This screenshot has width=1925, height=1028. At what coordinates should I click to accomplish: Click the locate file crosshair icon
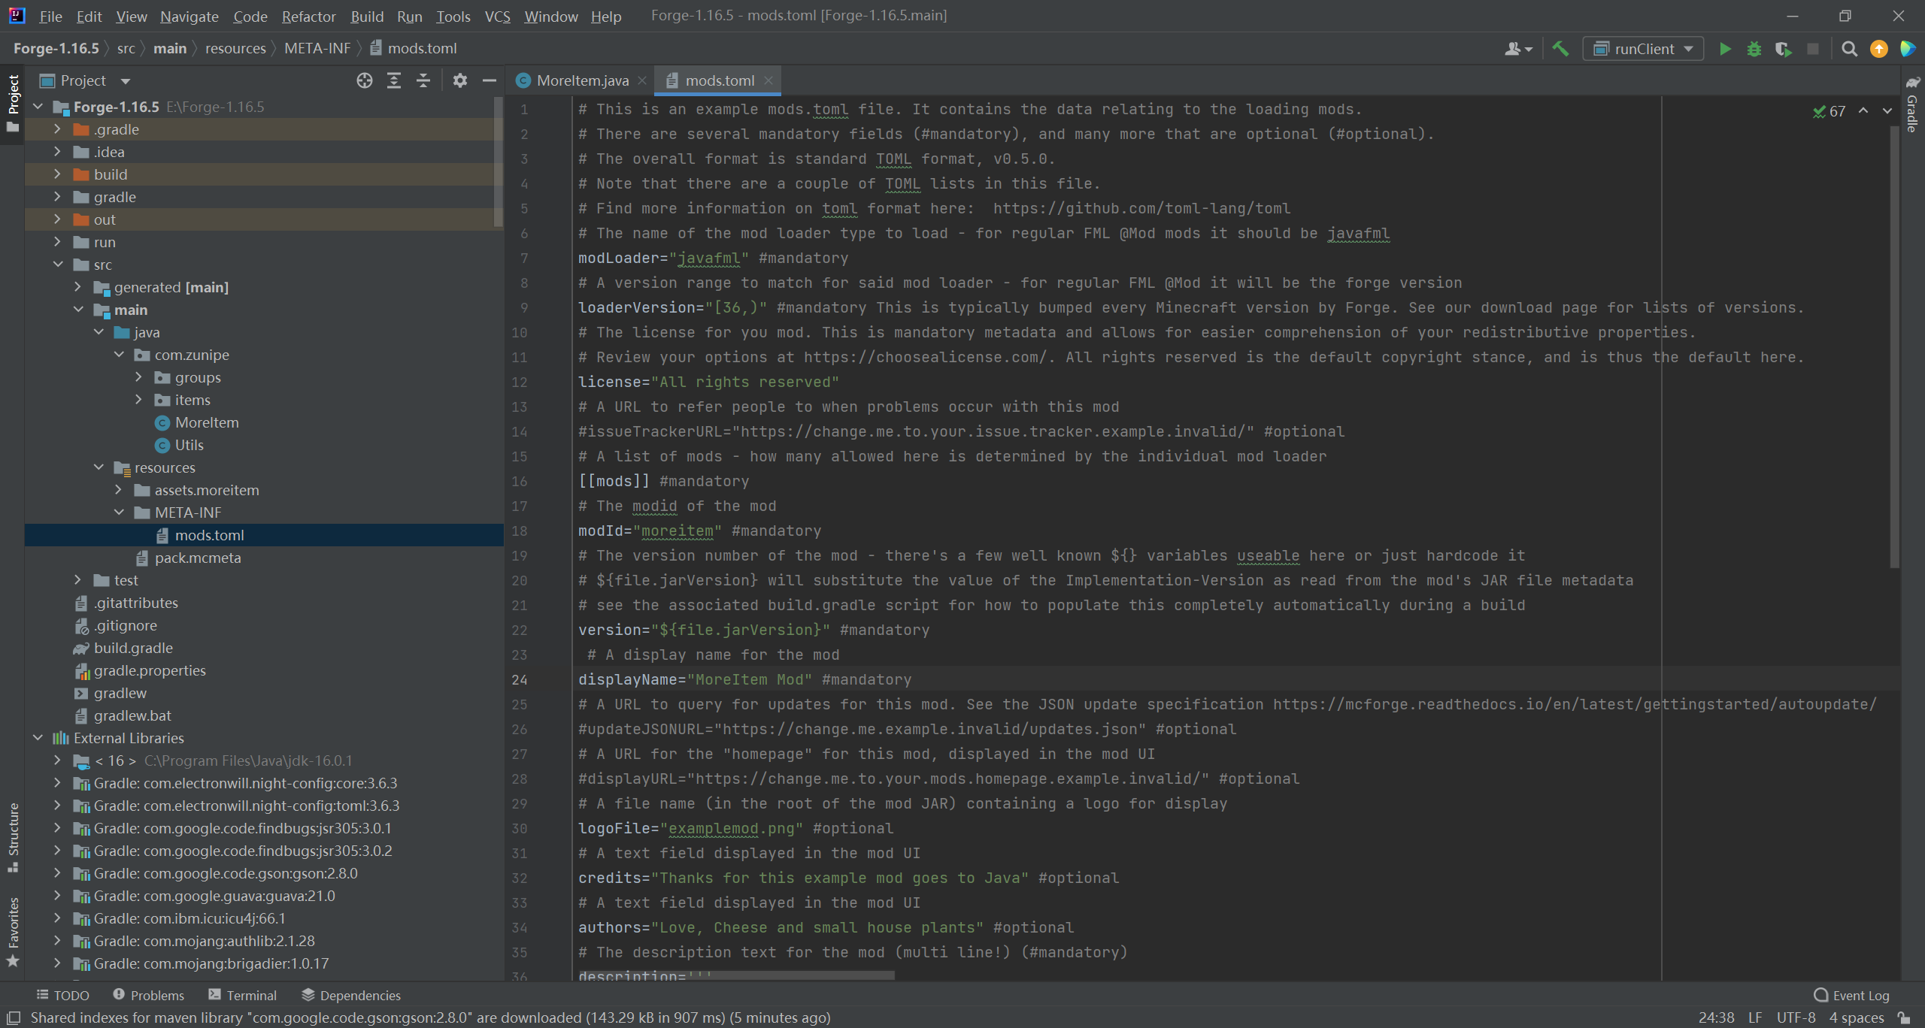point(365,80)
